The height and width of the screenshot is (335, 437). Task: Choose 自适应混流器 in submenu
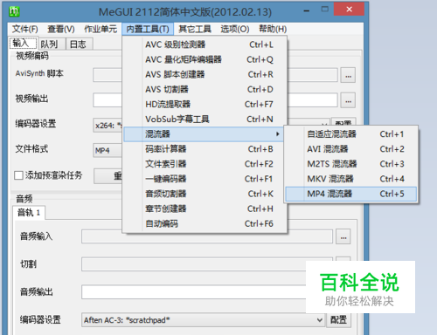tap(351, 134)
